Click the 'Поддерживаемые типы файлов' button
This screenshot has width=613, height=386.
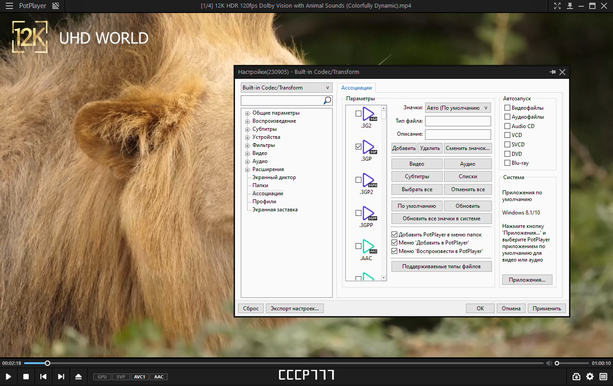[x=441, y=266]
